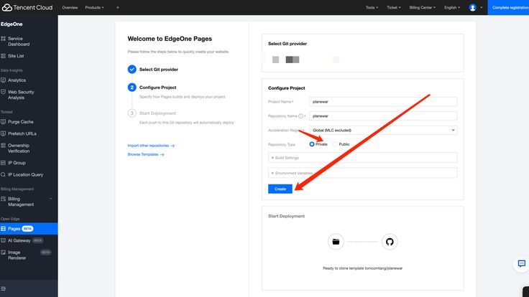The image size is (529, 297).
Task: Click the Web Security Analysis icon
Action: point(4,92)
